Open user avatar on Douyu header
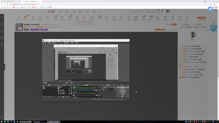 point(168,11)
